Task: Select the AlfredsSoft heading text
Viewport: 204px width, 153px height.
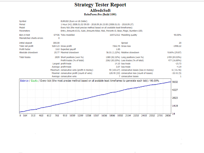Action: pos(100,10)
